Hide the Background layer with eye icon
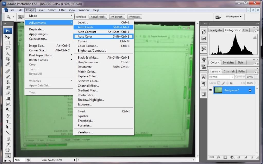This screenshot has width=263, height=164. pyautogui.click(x=211, y=90)
